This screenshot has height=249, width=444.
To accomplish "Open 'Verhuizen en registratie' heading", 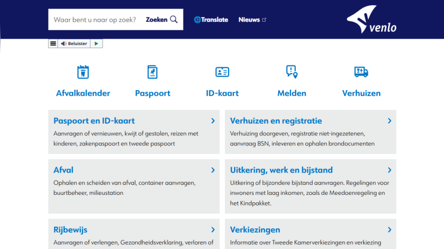I will pyautogui.click(x=276, y=121).
